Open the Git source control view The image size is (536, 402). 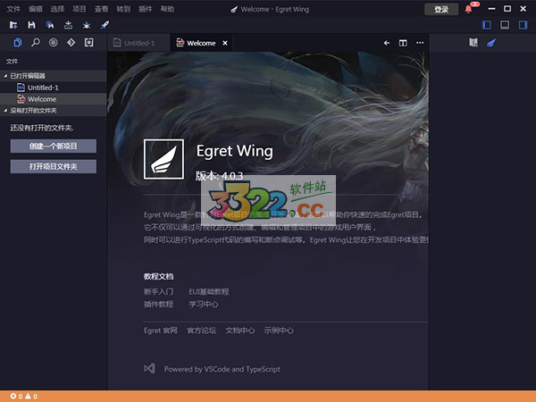(x=71, y=43)
